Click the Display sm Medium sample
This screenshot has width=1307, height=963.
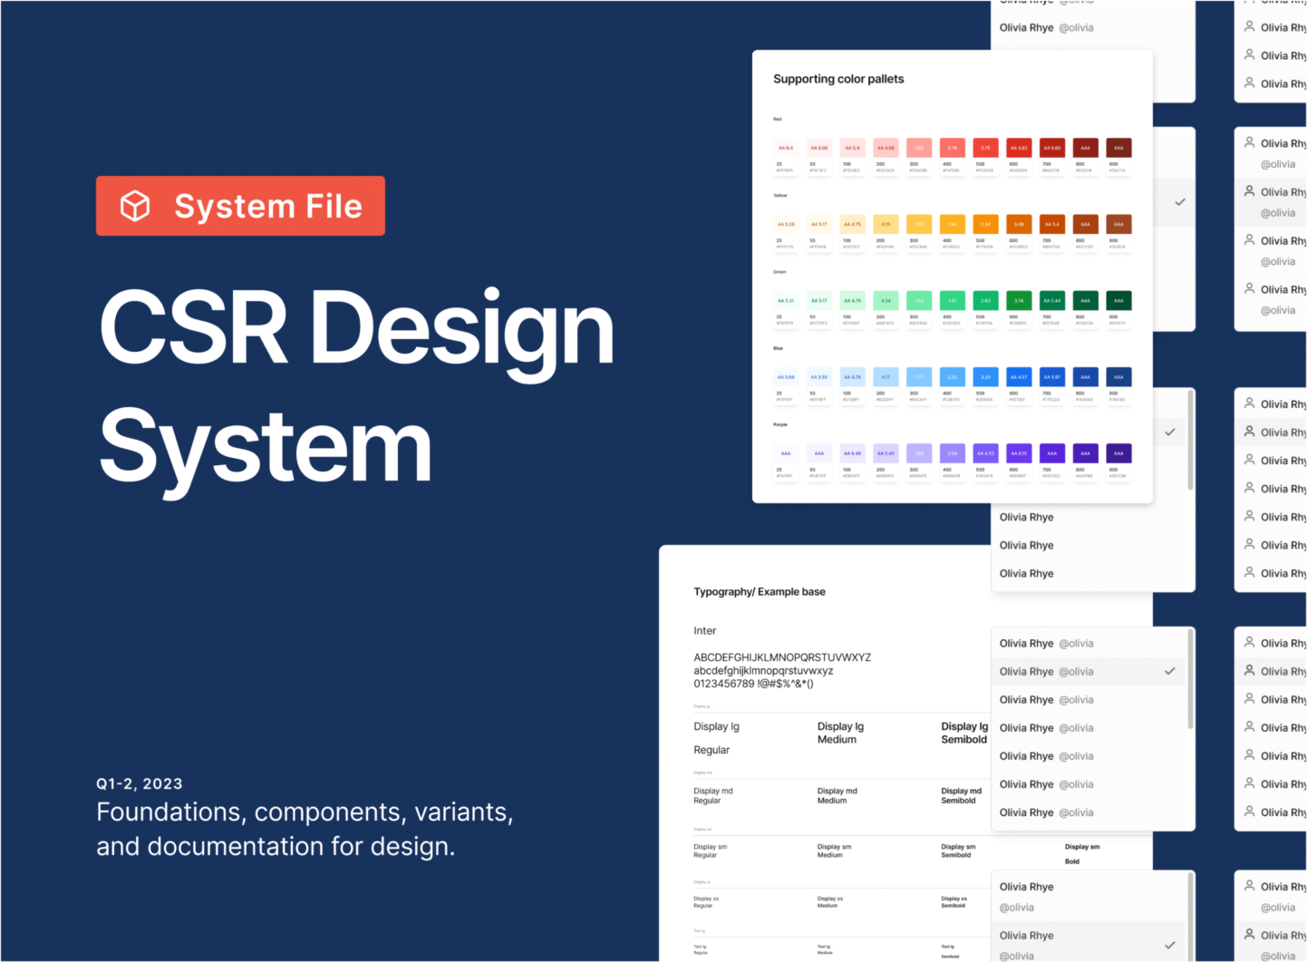click(x=834, y=851)
